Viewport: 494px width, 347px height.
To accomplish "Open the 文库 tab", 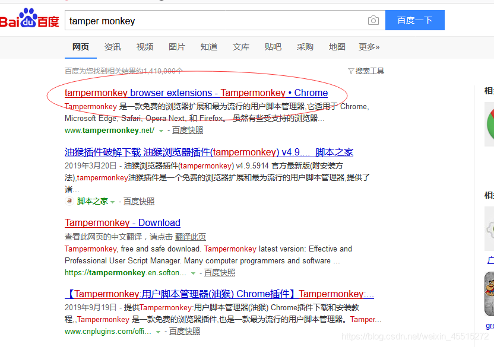I will tap(241, 47).
